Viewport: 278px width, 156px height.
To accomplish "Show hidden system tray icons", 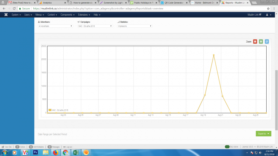I will [247, 153].
